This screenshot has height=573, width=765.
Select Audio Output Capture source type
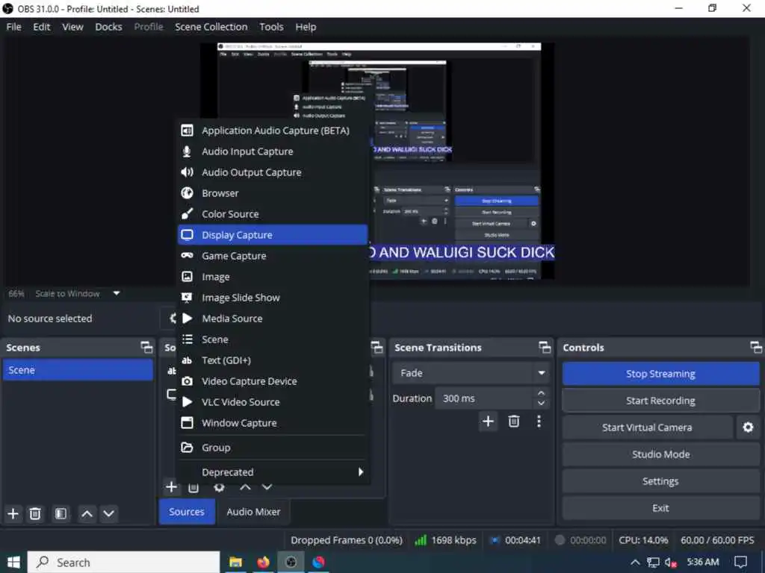(x=272, y=172)
